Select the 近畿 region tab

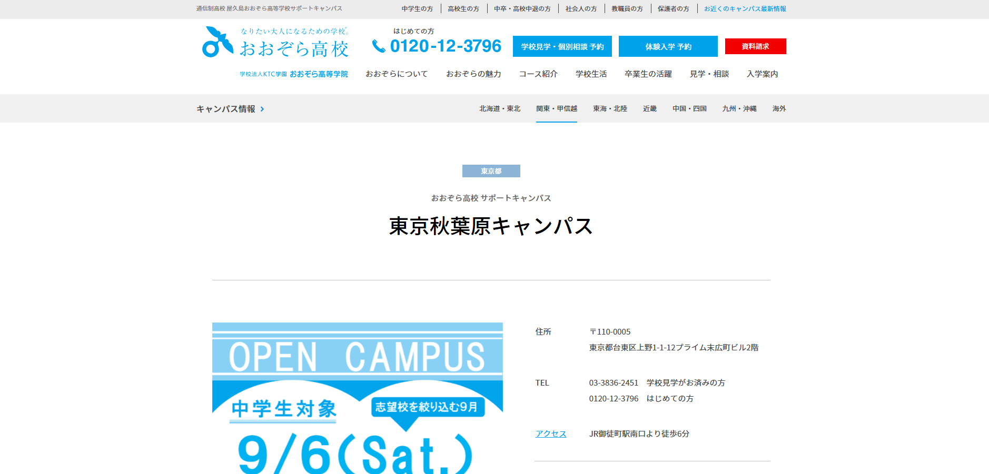point(650,108)
